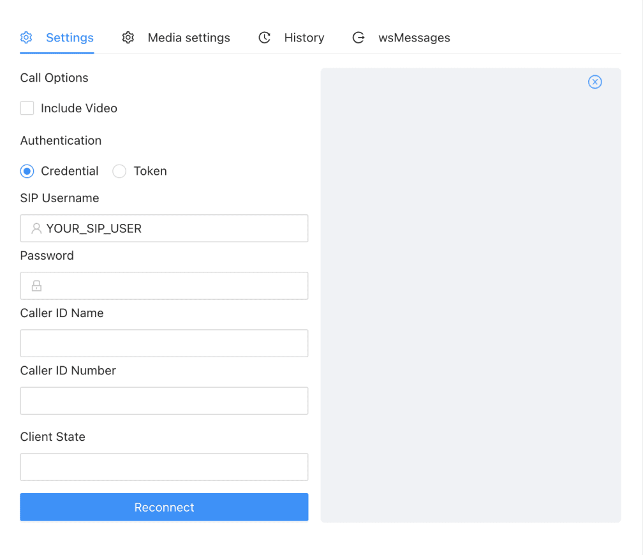Click the lock icon in Password field
The height and width of the screenshot is (555, 643).
click(36, 285)
